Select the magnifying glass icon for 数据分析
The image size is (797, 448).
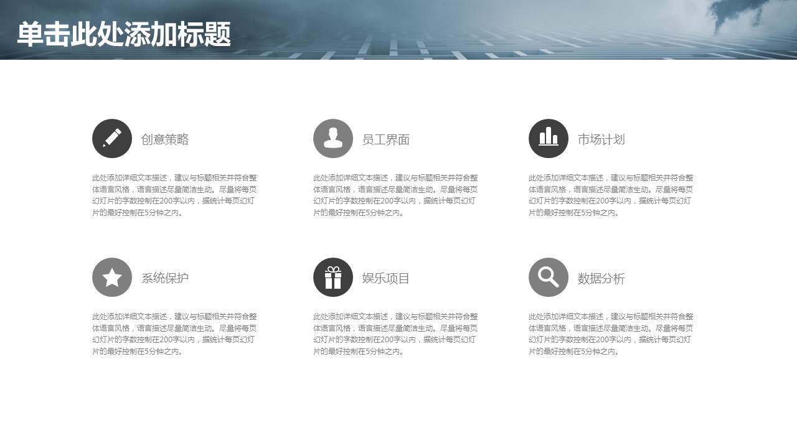[x=549, y=277]
